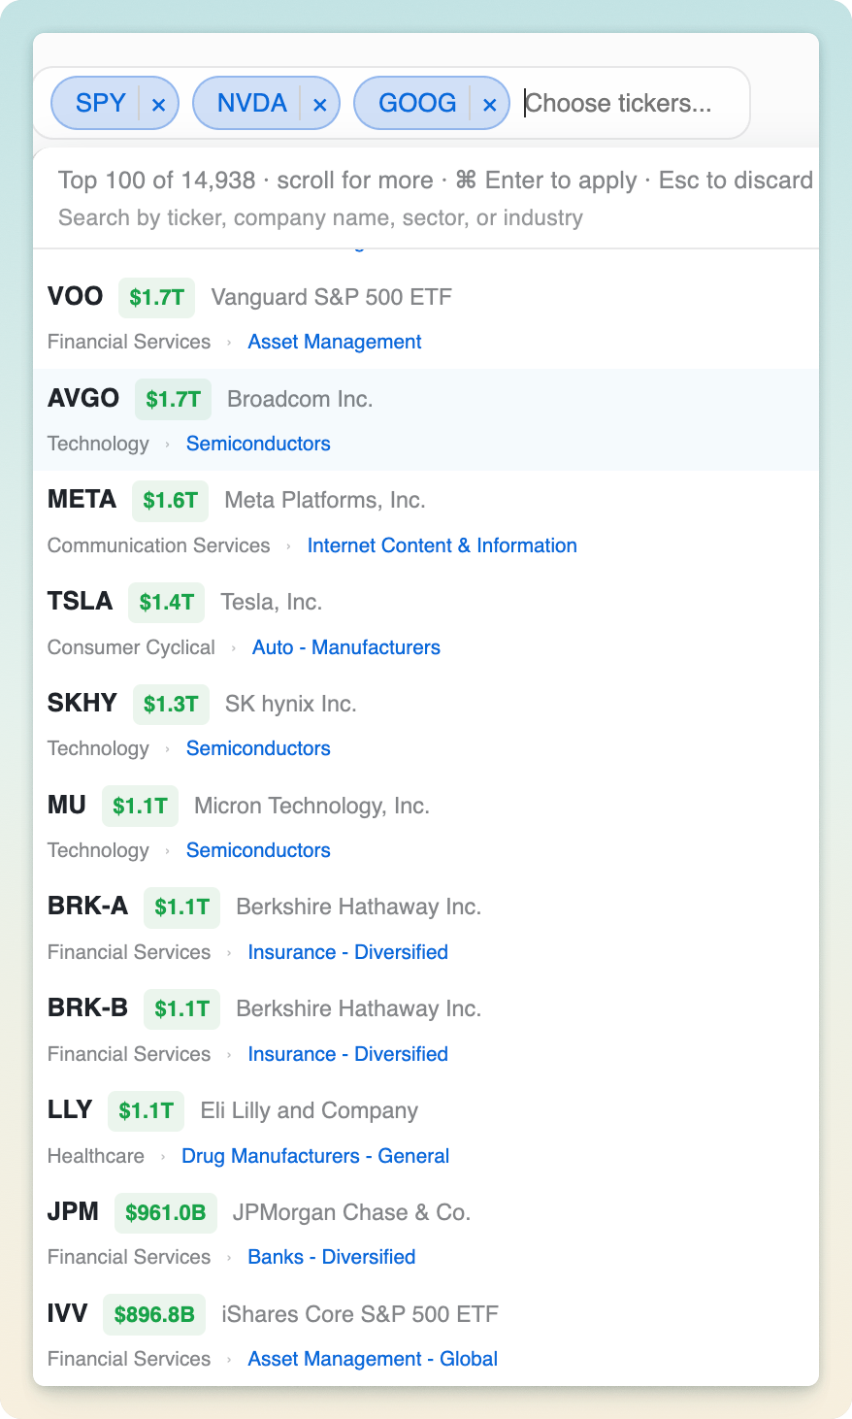Click Auto - Manufacturers industry link

point(346,647)
